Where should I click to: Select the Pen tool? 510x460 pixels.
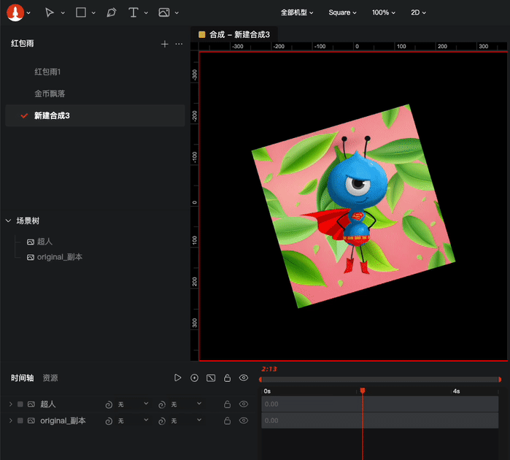click(x=111, y=12)
